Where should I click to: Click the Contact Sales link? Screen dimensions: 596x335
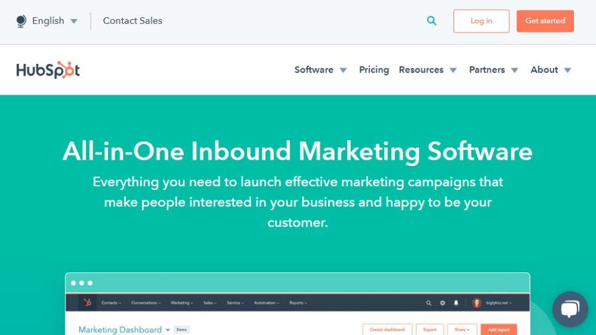(133, 21)
